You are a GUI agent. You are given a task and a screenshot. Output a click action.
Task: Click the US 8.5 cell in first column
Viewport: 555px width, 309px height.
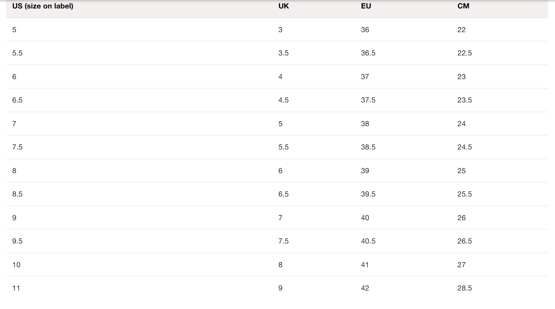(x=17, y=194)
